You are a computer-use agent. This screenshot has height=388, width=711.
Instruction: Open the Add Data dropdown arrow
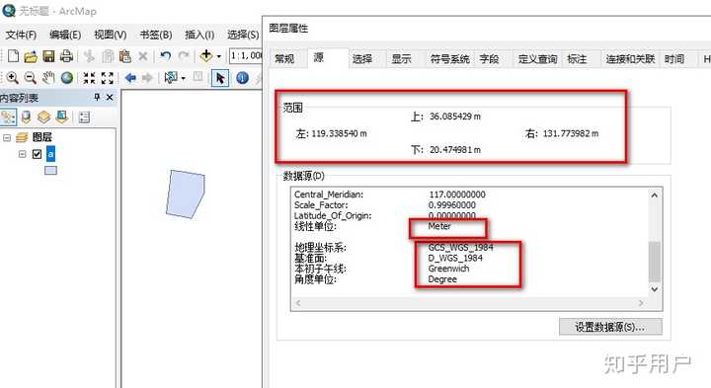click(219, 56)
